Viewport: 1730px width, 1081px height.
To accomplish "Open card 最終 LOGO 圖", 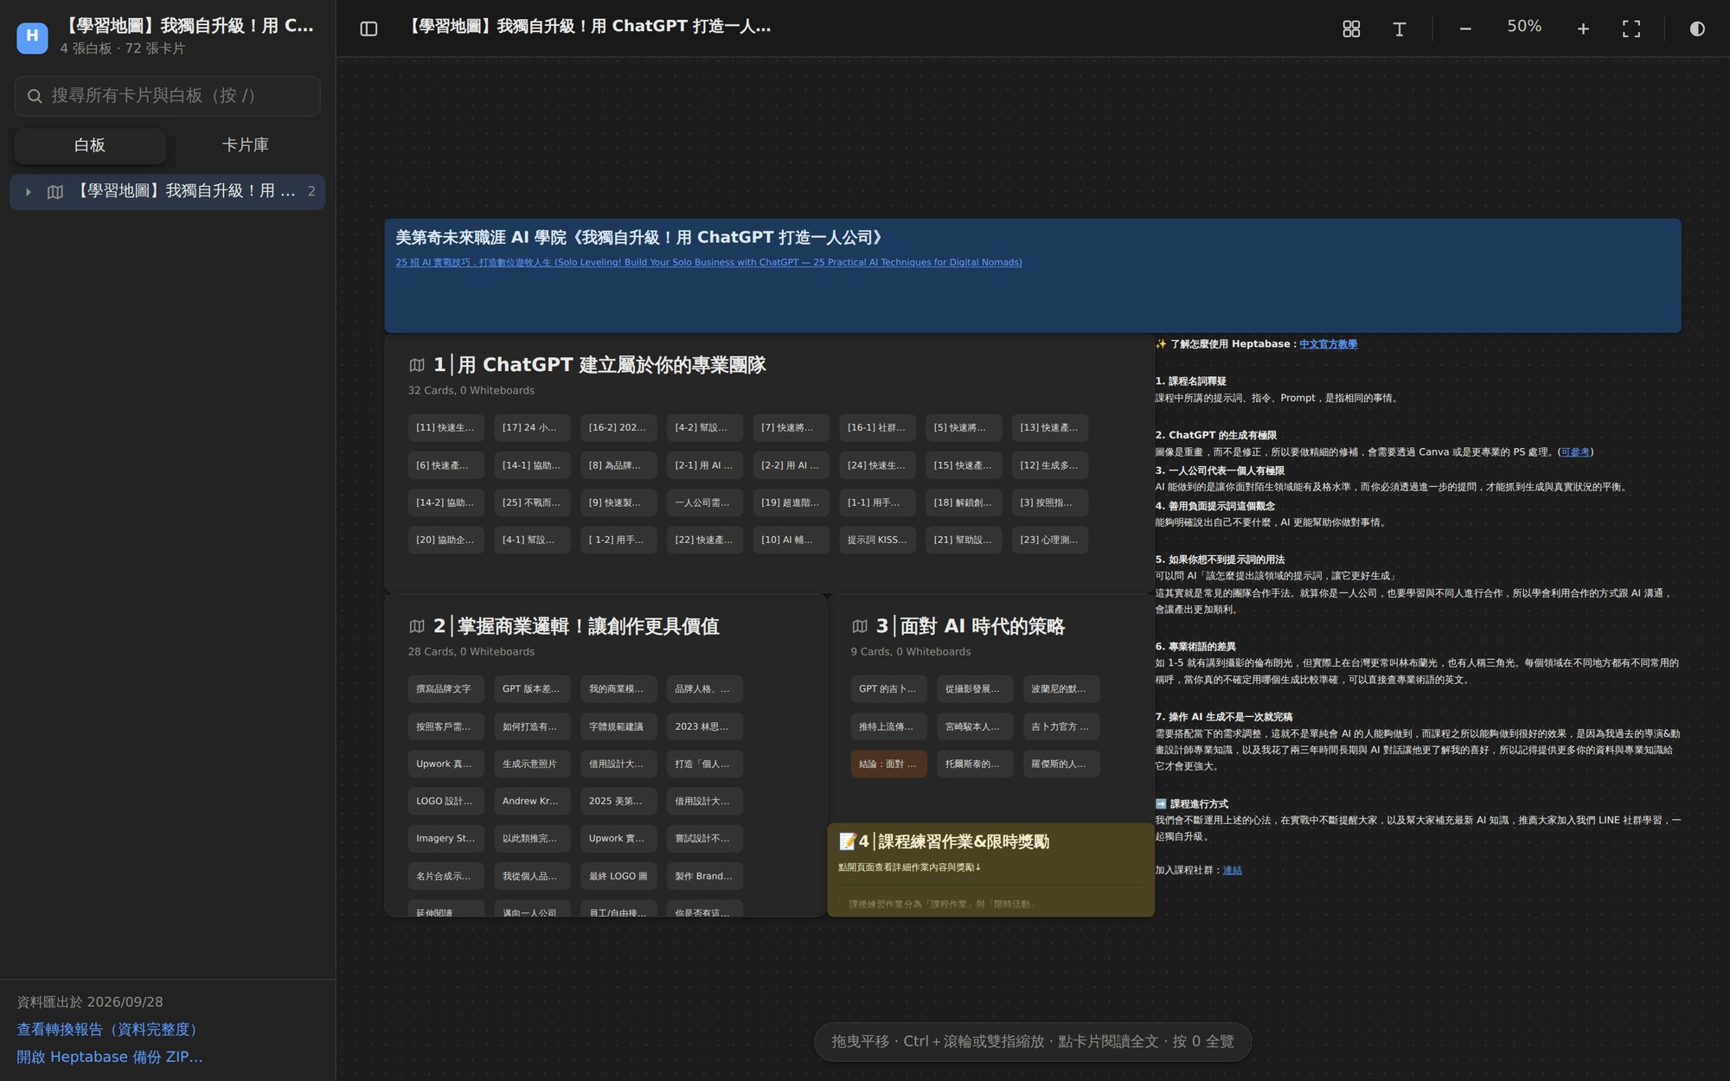I will [x=618, y=876].
